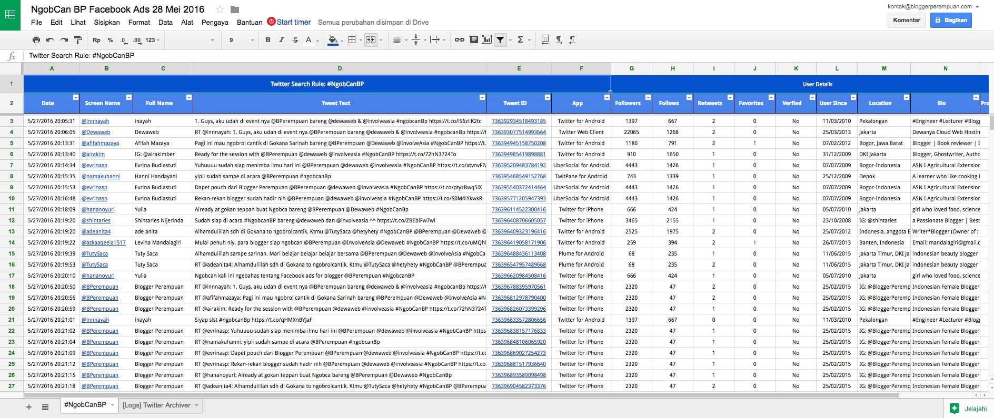The image size is (994, 418).
Task: Toggle italic formatting
Action: click(x=281, y=40)
